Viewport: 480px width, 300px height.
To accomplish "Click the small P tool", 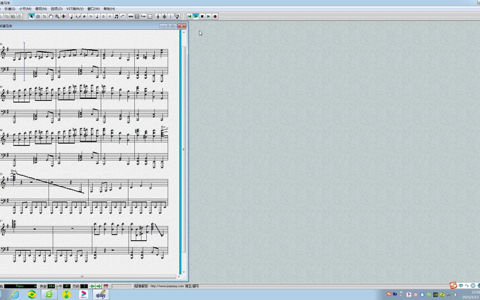I will pyautogui.click(x=110, y=16).
